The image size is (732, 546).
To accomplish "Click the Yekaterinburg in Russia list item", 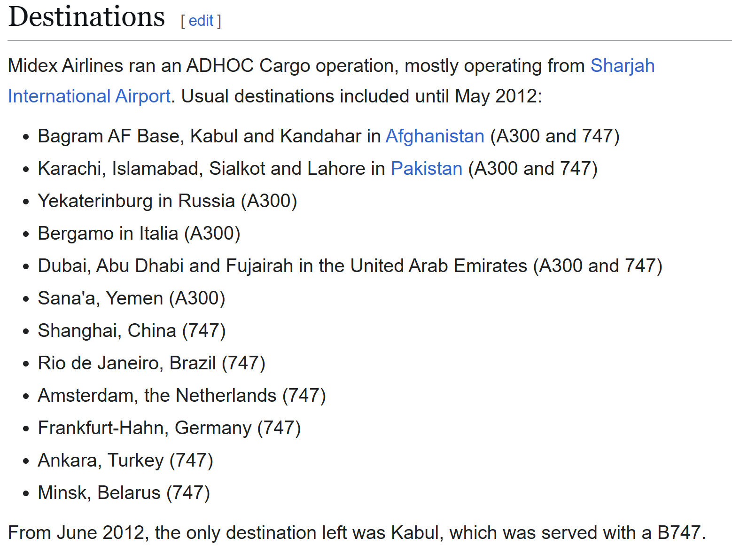I will pyautogui.click(x=167, y=201).
